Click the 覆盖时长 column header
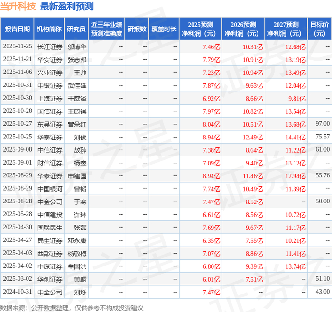 164,29
